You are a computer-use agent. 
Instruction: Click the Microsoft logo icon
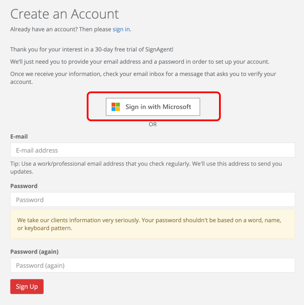pyautogui.click(x=116, y=107)
